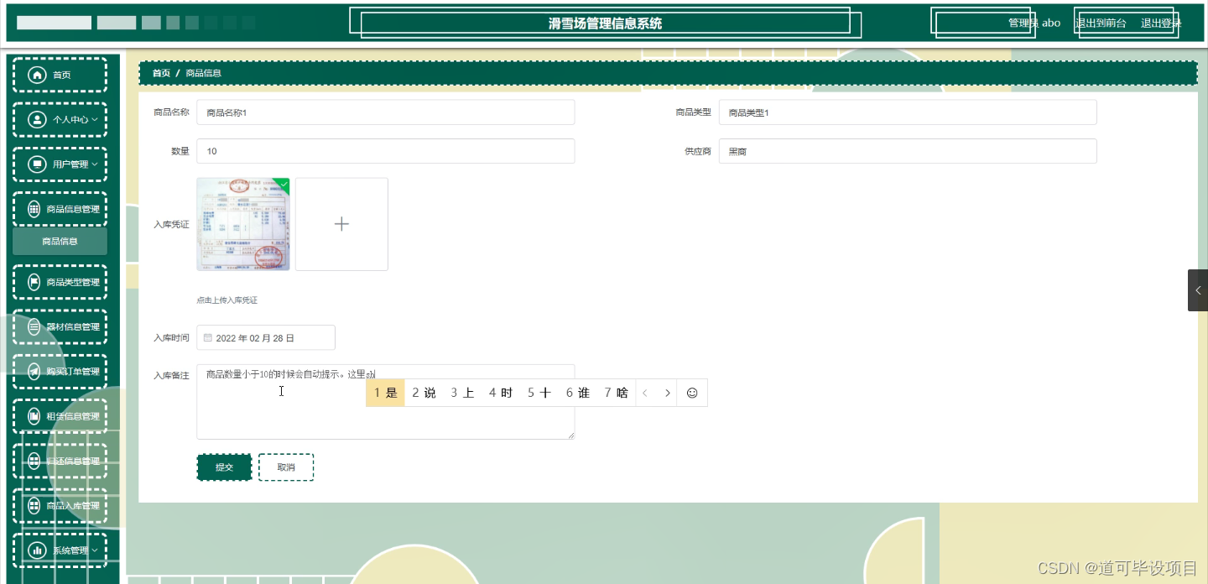Open the 商品入库管理 sidebar menu
The height and width of the screenshot is (584, 1208).
[60, 505]
